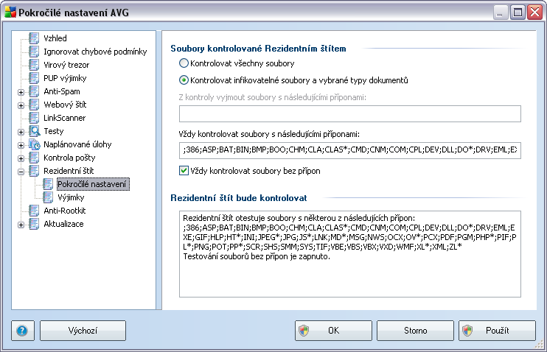Click the PUP výjimky page icon
The image size is (547, 352).
coord(34,78)
